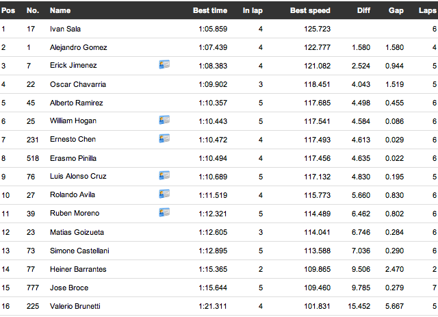
Task: Click Valerio Brunetti's name in the last row
Action: 75,306
